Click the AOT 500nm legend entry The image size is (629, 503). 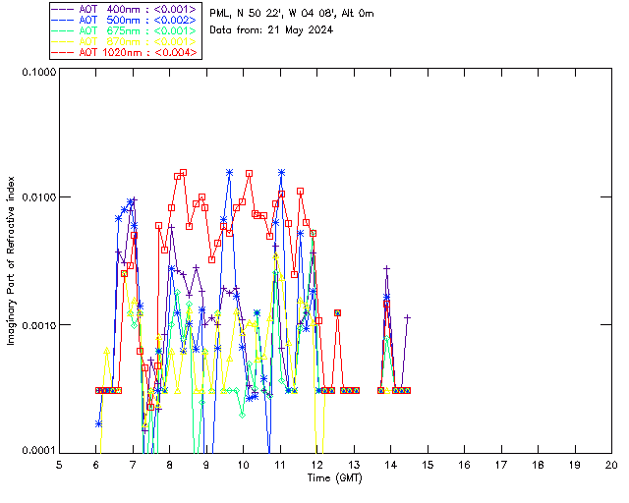coord(125,20)
